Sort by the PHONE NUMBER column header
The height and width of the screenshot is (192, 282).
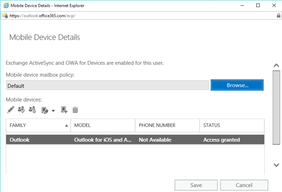[167, 125]
